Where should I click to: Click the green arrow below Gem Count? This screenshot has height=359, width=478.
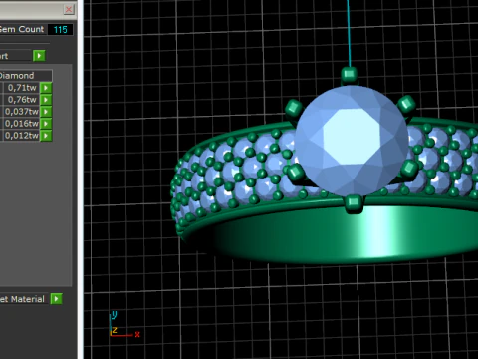[x=39, y=56]
